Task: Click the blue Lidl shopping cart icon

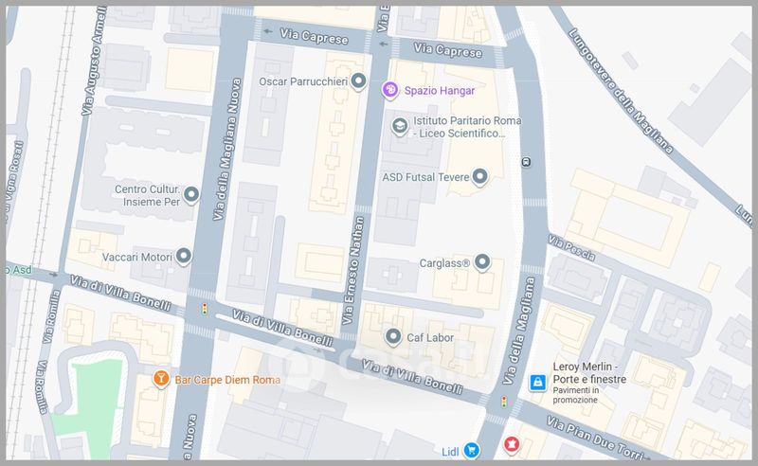Action: (x=472, y=451)
